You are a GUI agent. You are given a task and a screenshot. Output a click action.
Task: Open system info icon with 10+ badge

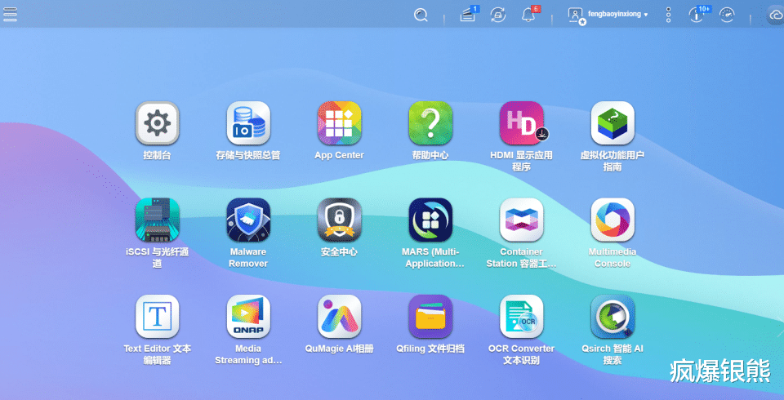click(x=698, y=14)
